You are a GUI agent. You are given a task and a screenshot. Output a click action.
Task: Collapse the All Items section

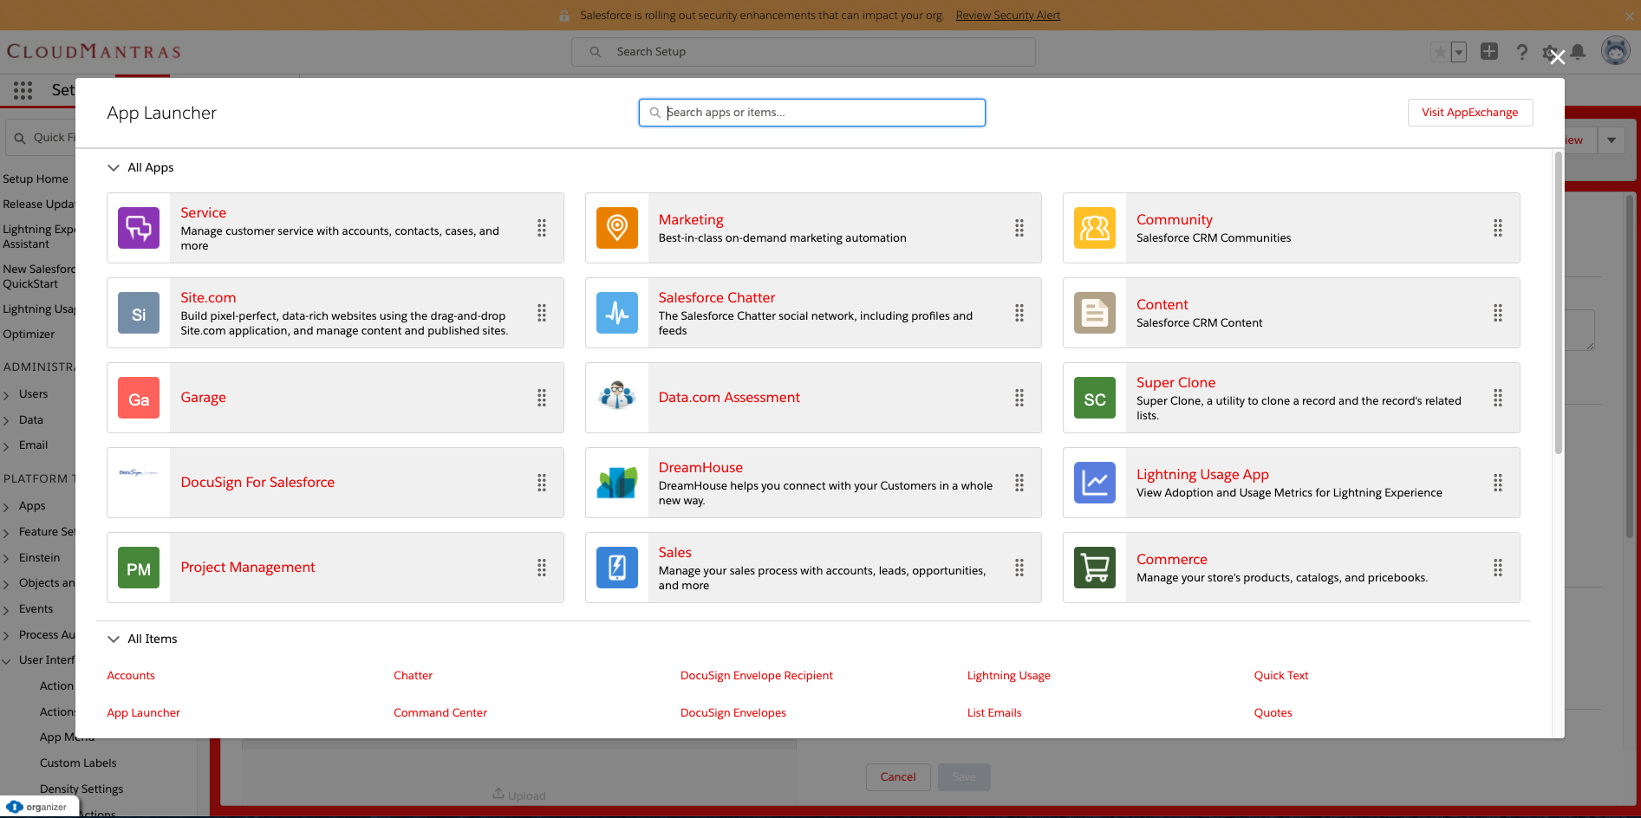[114, 639]
